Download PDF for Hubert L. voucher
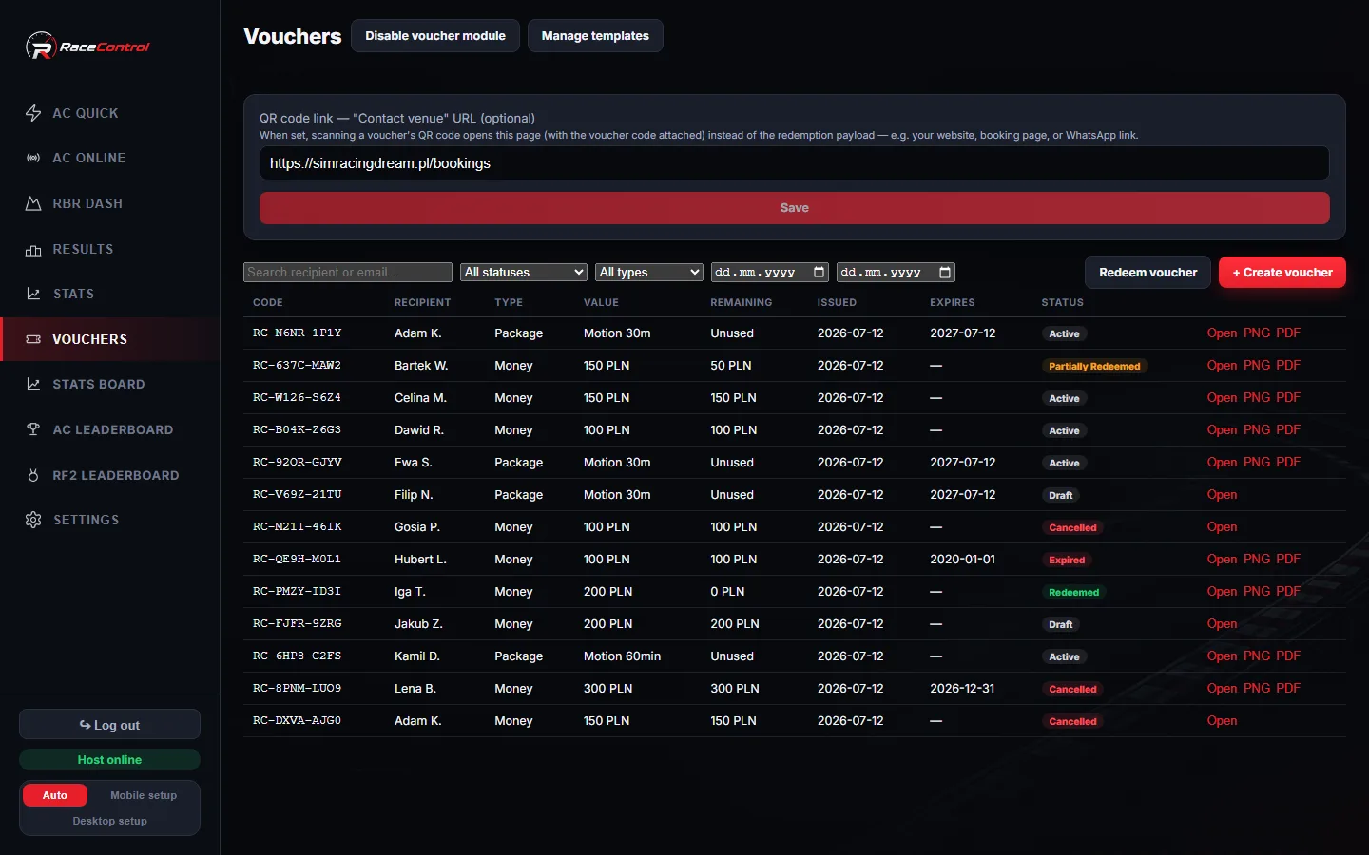Viewport: 1369px width, 855px height. tap(1288, 559)
